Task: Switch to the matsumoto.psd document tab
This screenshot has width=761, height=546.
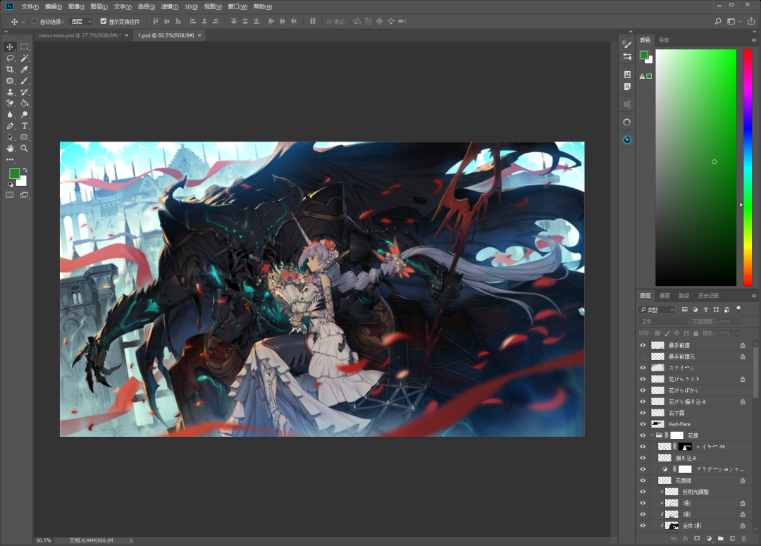Action: 80,35
